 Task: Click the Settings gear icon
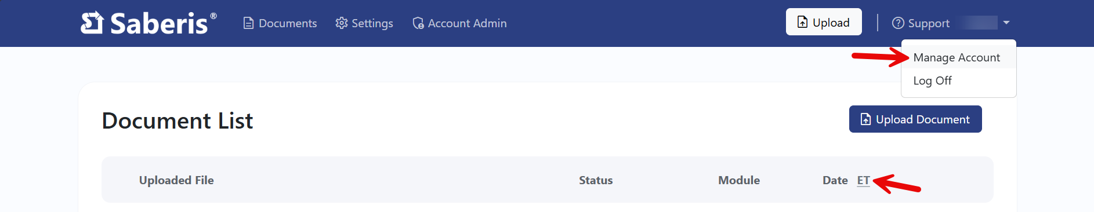point(342,23)
